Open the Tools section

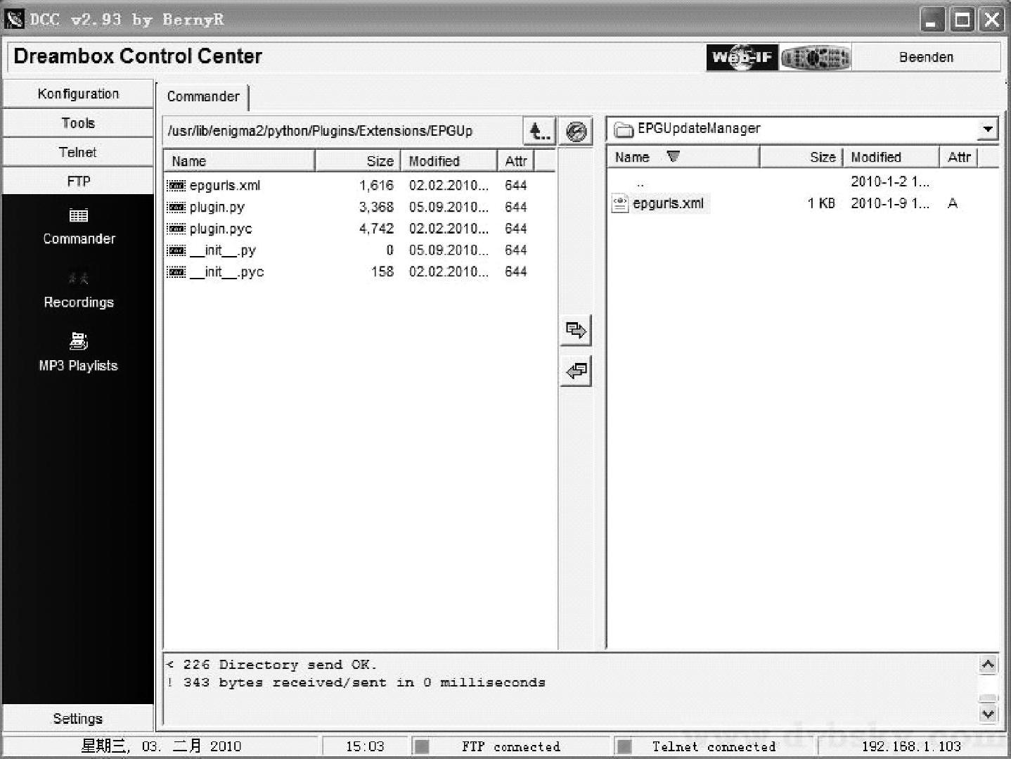(x=78, y=123)
